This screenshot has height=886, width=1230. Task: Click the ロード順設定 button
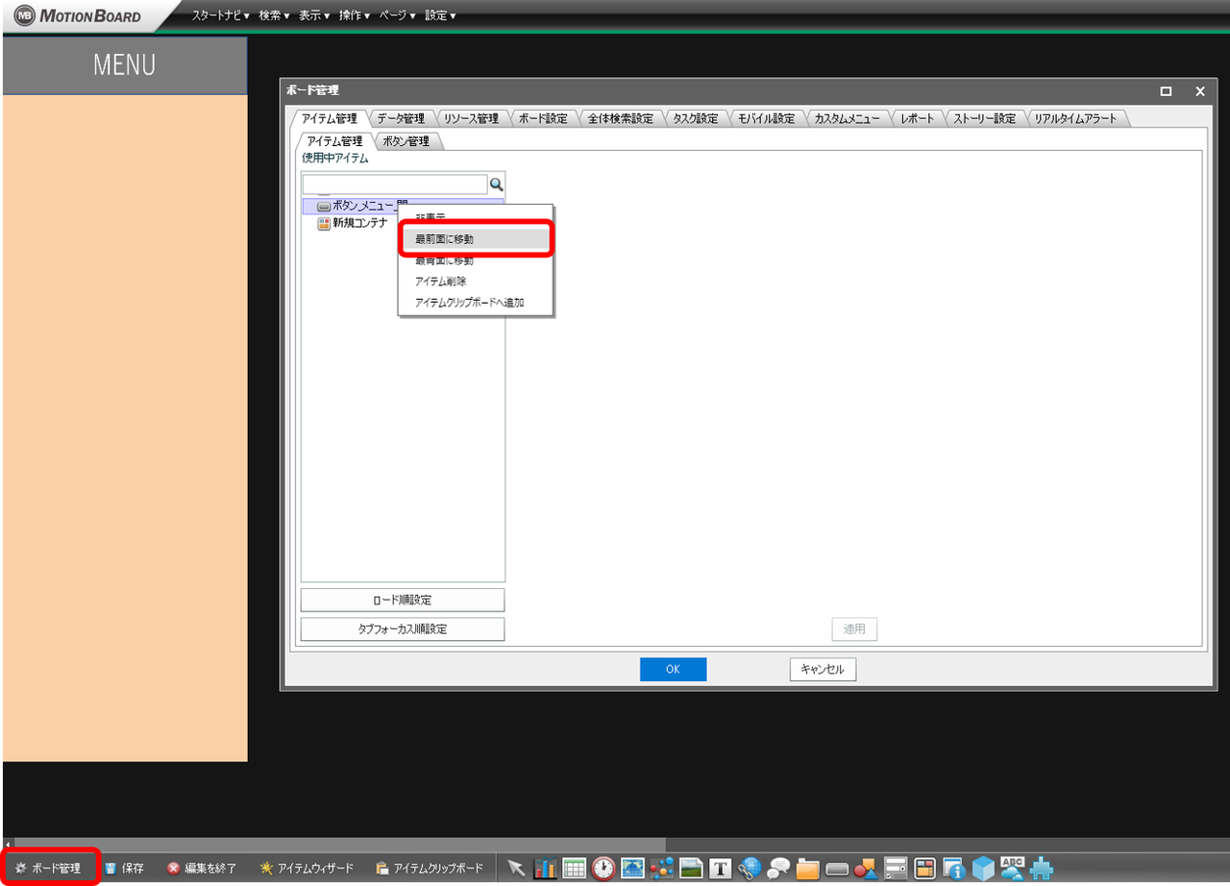pos(402,599)
